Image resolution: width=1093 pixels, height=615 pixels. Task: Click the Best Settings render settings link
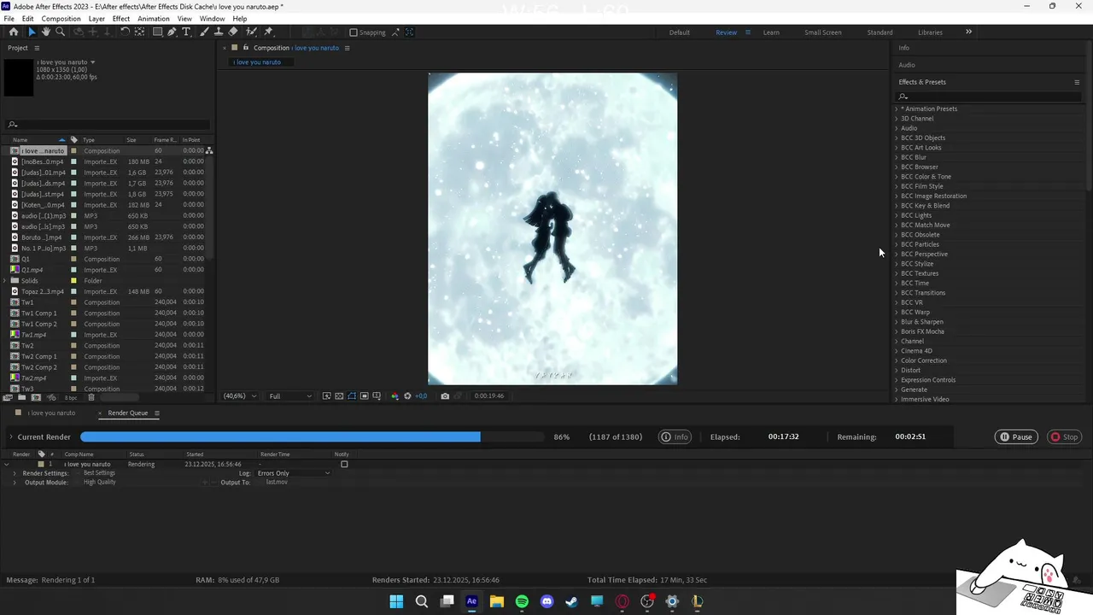click(99, 473)
